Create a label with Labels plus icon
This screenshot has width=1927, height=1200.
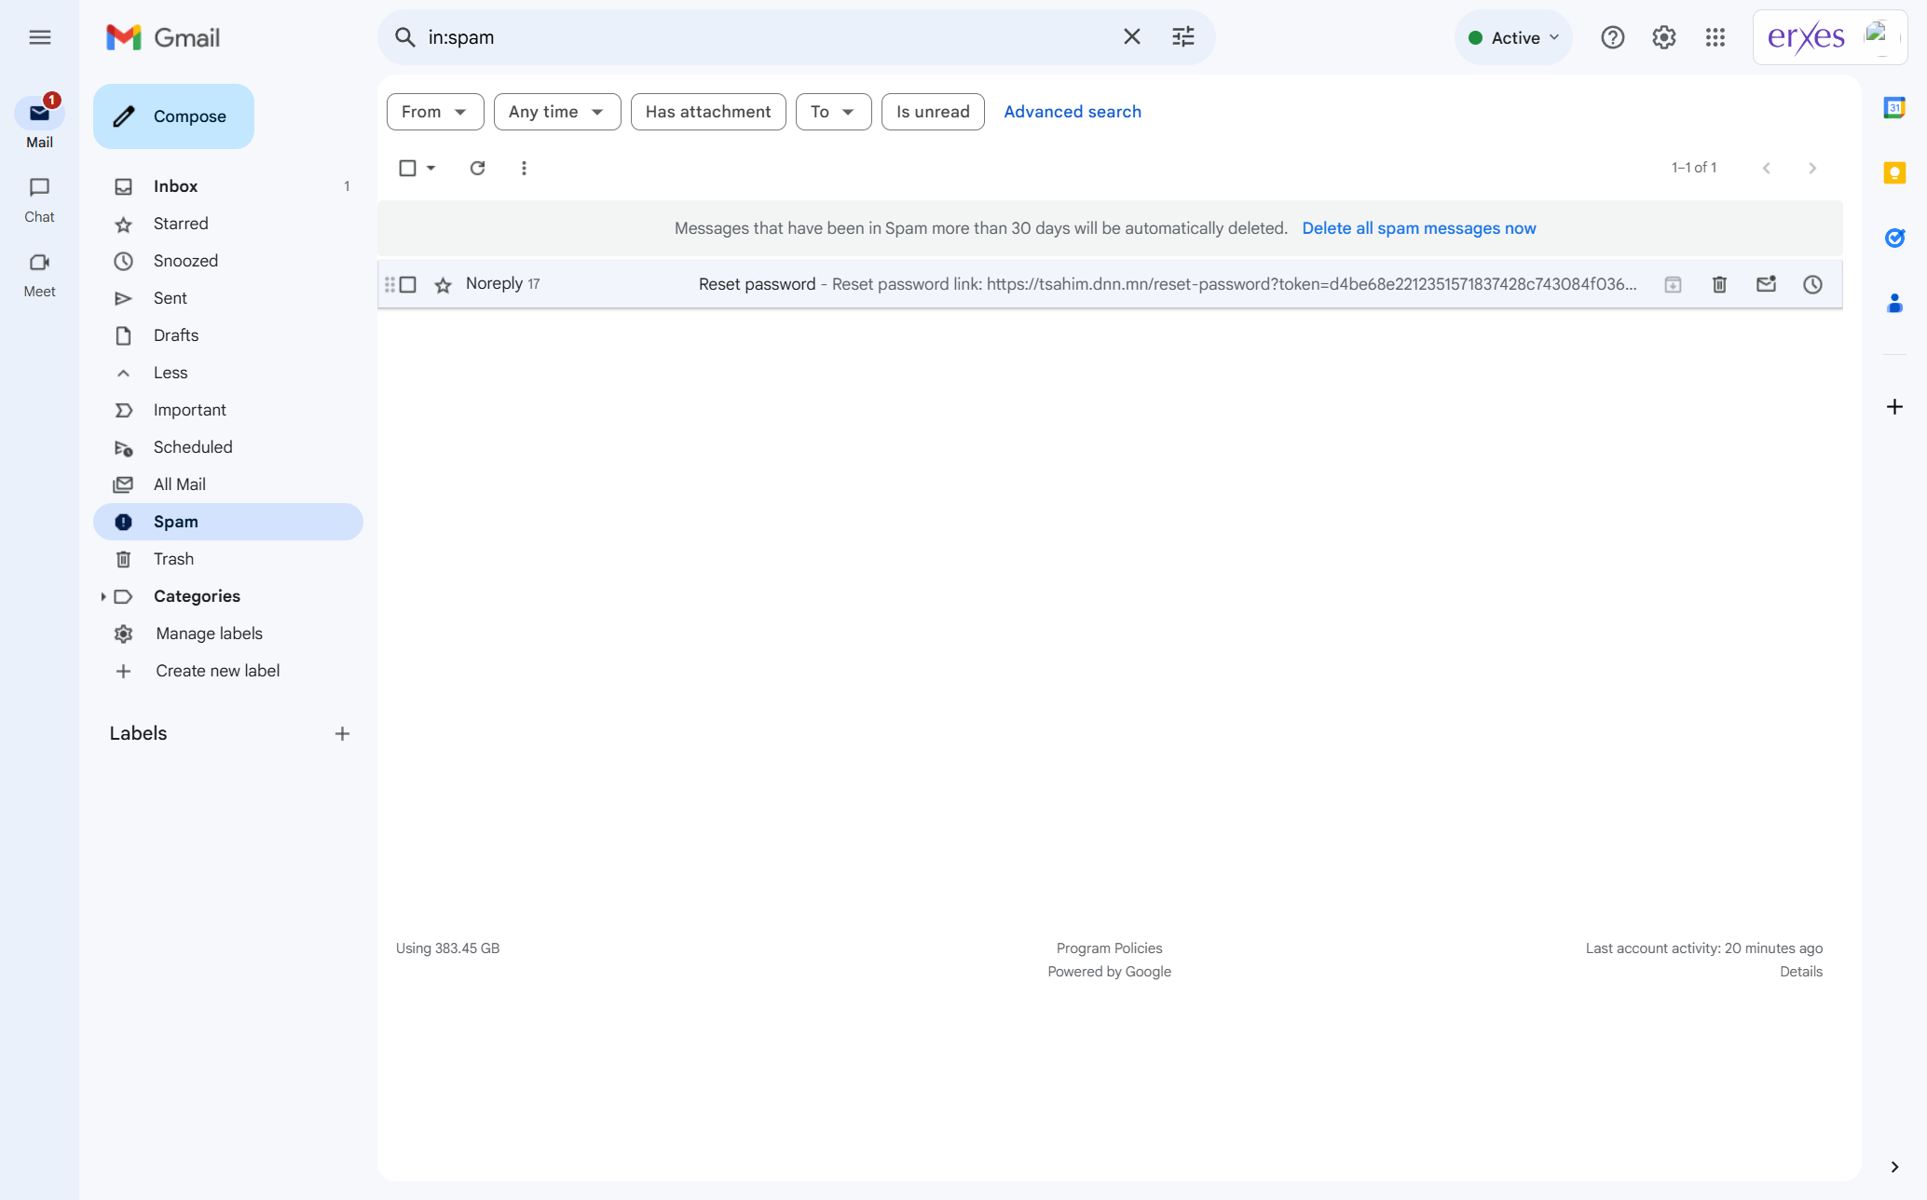(x=342, y=734)
